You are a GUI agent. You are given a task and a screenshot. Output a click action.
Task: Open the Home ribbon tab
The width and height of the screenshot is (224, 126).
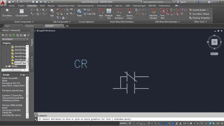coord(12,6)
